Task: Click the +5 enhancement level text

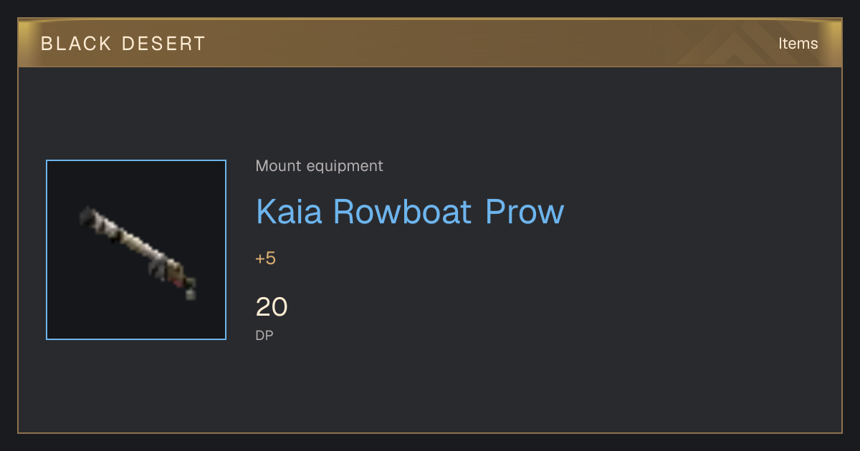Action: (265, 258)
